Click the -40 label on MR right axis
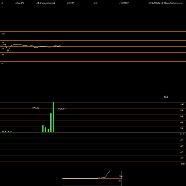Viewport: 186px width, 186px height. pos(182,146)
